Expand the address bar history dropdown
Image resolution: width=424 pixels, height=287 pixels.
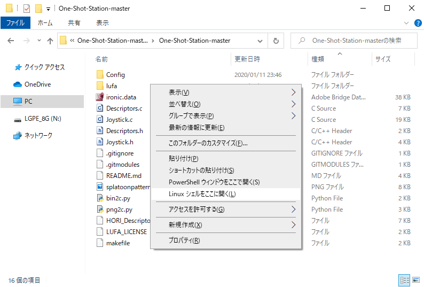click(260, 41)
